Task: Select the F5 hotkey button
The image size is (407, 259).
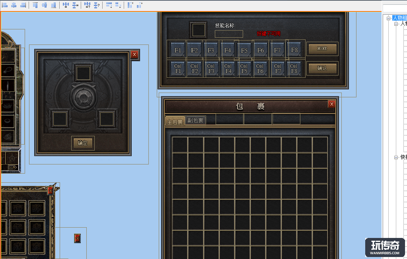Action: [x=244, y=50]
